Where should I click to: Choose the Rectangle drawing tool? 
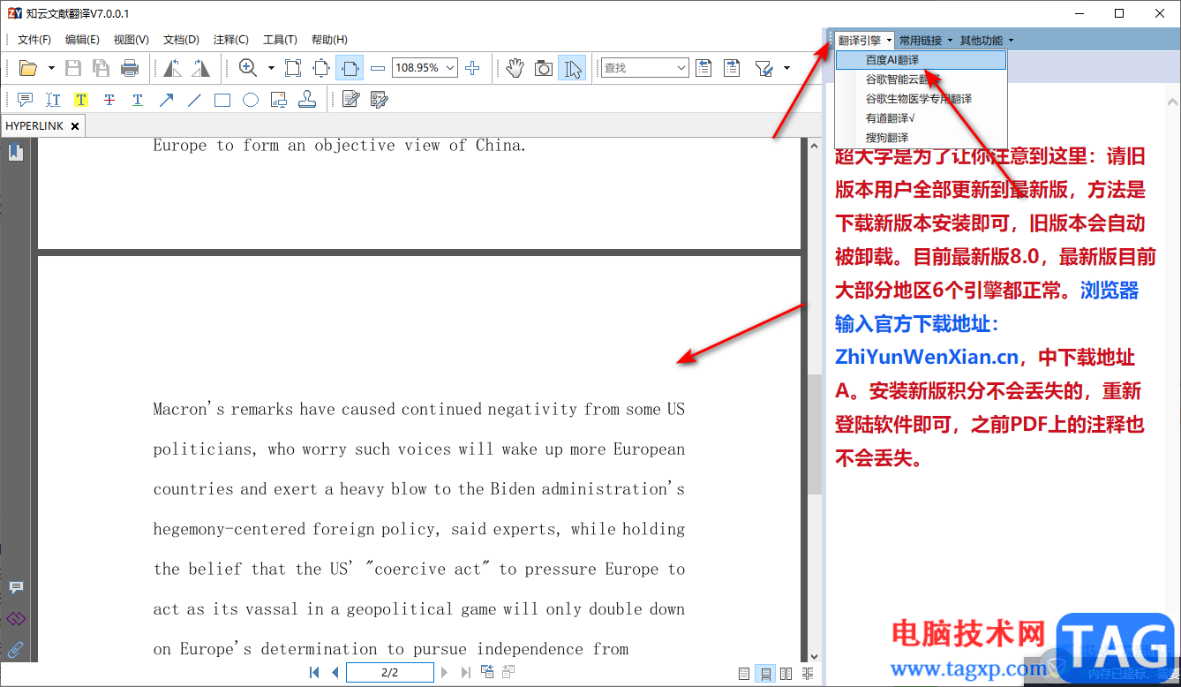click(222, 100)
